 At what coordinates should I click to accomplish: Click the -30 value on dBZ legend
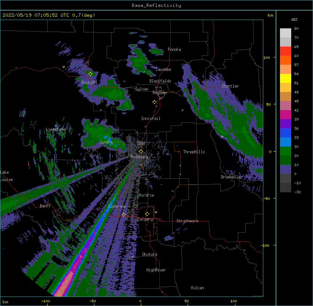click(x=298, y=192)
